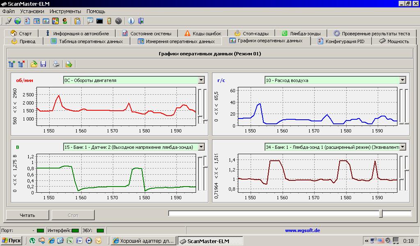This screenshot has height=246, width=420.
Task: Click the add PID tree icon
Action: (x=12, y=64)
